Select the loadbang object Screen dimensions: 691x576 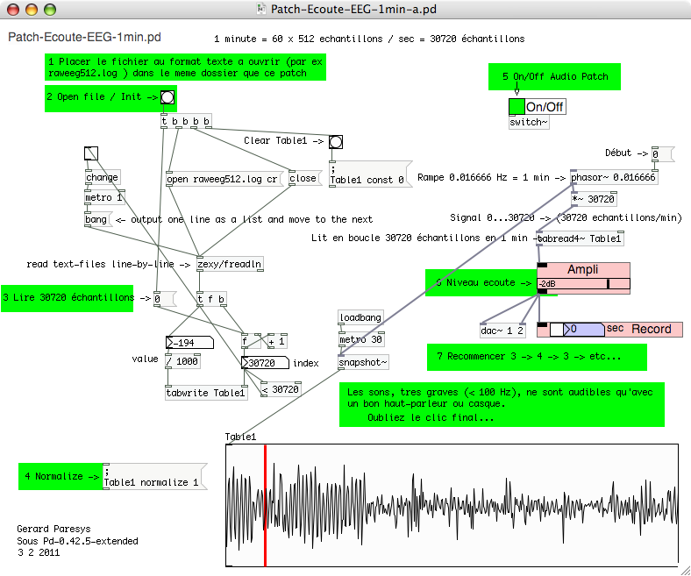(360, 317)
